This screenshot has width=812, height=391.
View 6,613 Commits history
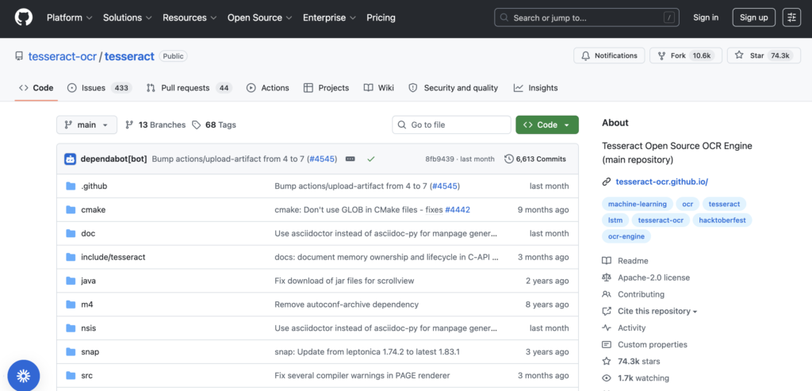point(535,159)
